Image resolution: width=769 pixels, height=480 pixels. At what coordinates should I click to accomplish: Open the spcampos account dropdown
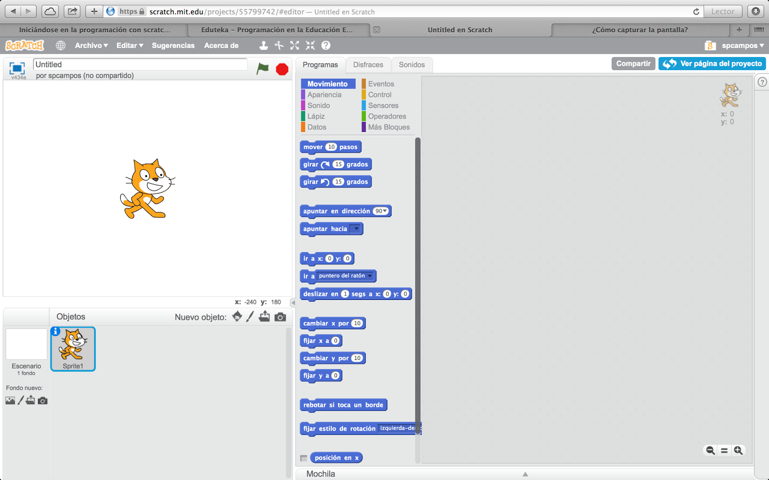(740, 45)
